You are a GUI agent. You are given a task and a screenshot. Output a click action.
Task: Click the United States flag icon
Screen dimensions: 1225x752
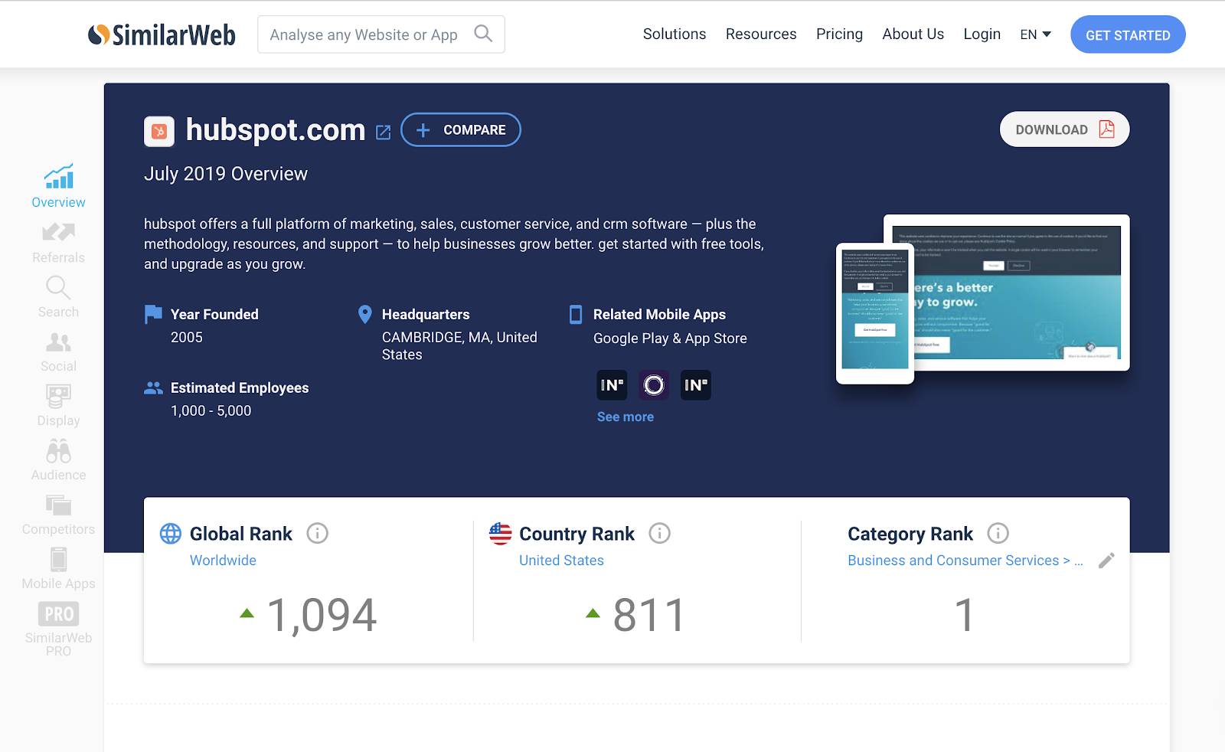(x=500, y=533)
